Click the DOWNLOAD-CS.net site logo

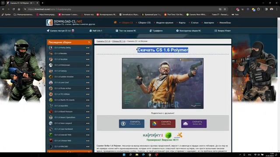click(x=70, y=23)
